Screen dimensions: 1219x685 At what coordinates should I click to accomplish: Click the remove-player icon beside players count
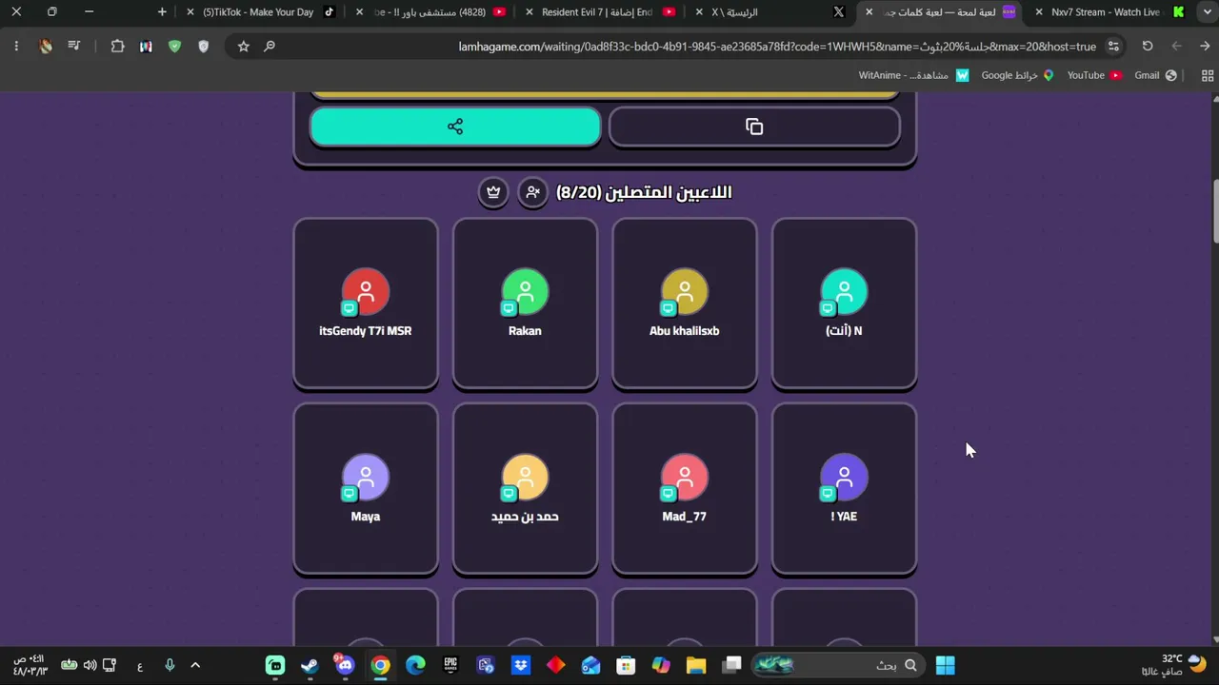click(x=533, y=192)
